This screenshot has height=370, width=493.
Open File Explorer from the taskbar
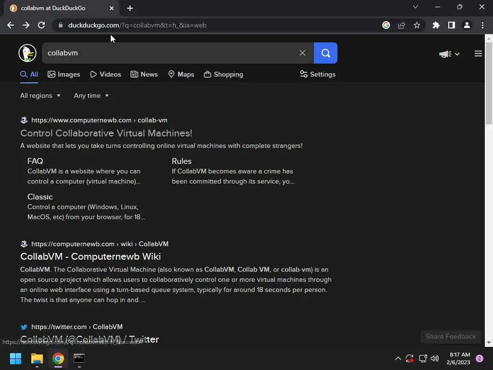coord(37,358)
